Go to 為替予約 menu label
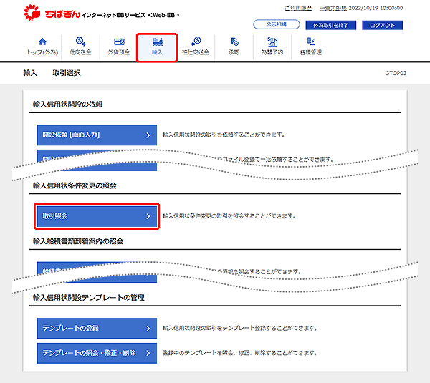The image size is (430, 383). coord(272,52)
